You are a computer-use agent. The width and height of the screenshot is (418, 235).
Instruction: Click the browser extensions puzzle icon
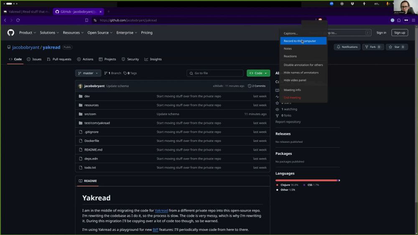399,20
